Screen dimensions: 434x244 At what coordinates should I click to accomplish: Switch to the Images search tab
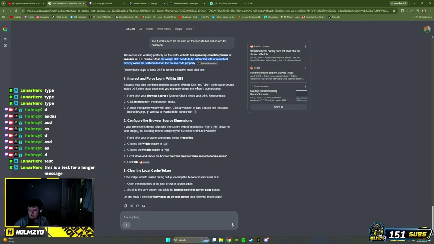click(x=178, y=29)
